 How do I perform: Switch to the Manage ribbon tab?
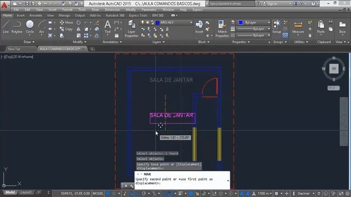(64, 15)
